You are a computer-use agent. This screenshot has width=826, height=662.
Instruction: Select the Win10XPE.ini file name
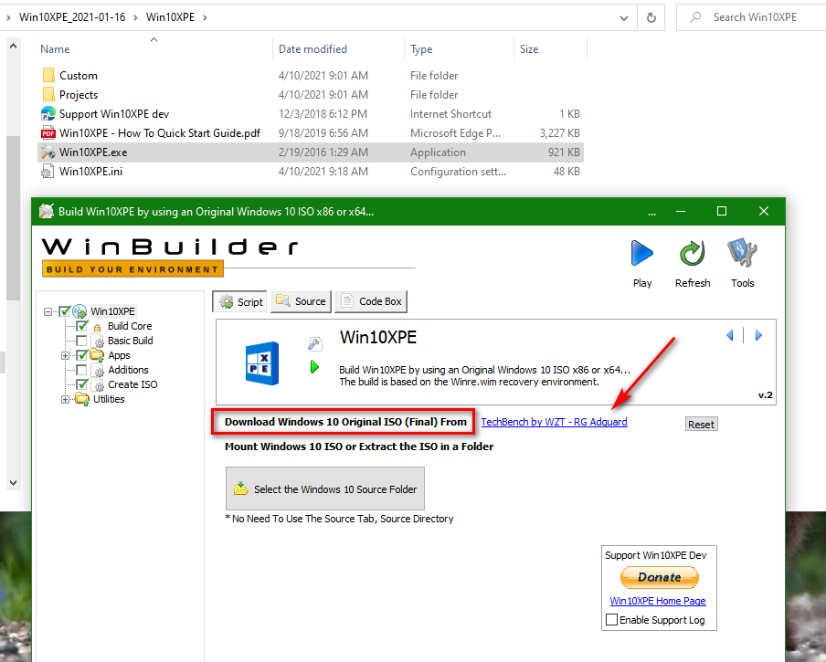pyautogui.click(x=90, y=172)
